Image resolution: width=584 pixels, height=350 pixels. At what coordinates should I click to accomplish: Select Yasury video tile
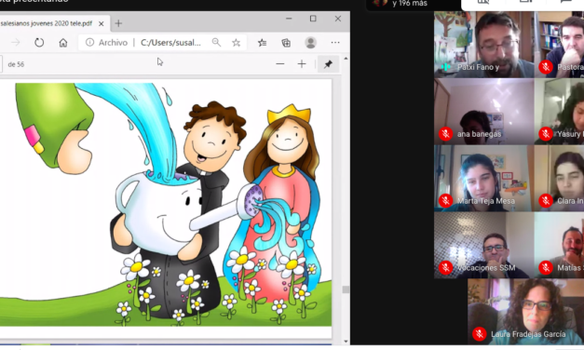coord(559,112)
